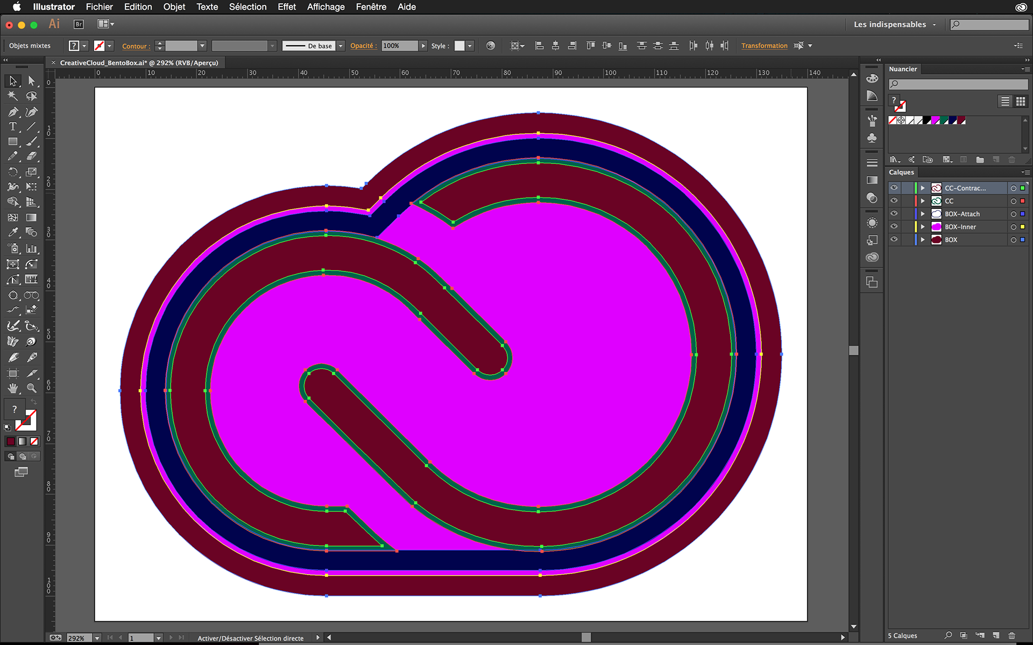Select the Rectangle tool
This screenshot has width=1033, height=645.
tap(13, 142)
